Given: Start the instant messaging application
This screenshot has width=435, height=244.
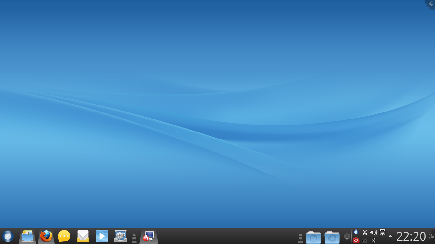Looking at the screenshot, I should [64, 236].
